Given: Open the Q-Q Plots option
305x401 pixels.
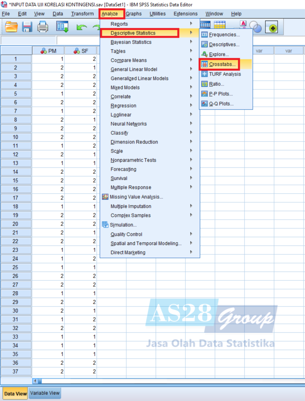Looking at the screenshot, I should [x=221, y=104].
